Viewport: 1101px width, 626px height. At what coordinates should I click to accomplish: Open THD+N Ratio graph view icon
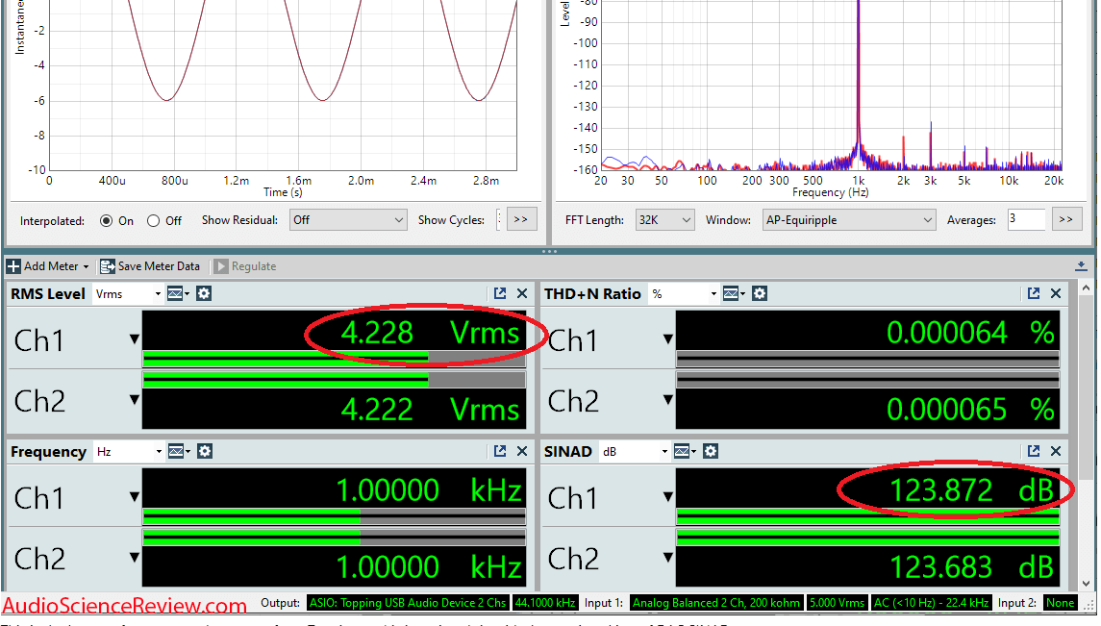coord(730,293)
